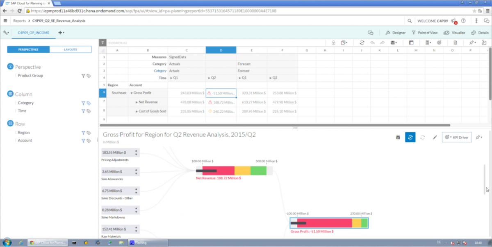Click the Gross Profit bullet chart bar
The height and width of the screenshot is (247, 492).
[329, 223]
